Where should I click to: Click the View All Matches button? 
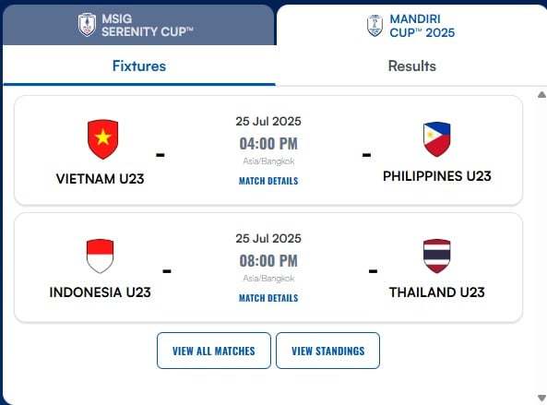(x=214, y=351)
